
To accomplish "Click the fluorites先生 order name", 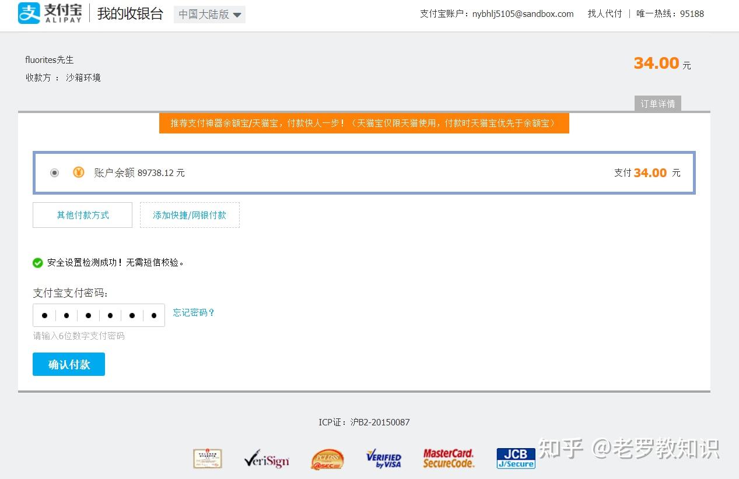I will (x=50, y=59).
